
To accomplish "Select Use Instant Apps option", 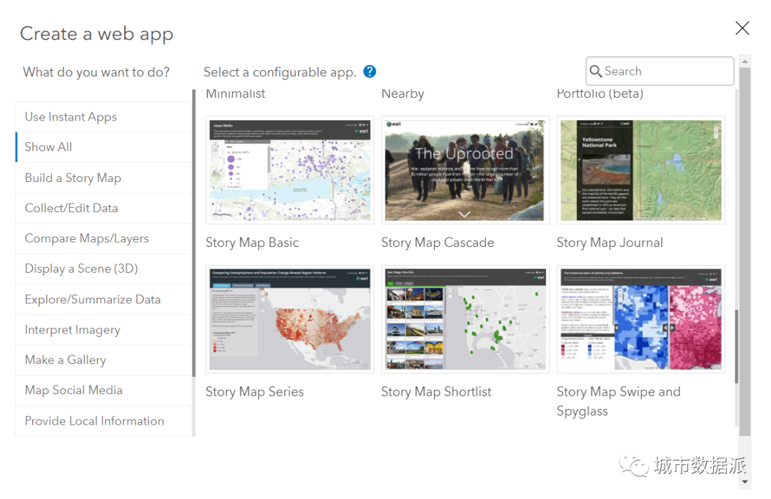I will tap(104, 117).
